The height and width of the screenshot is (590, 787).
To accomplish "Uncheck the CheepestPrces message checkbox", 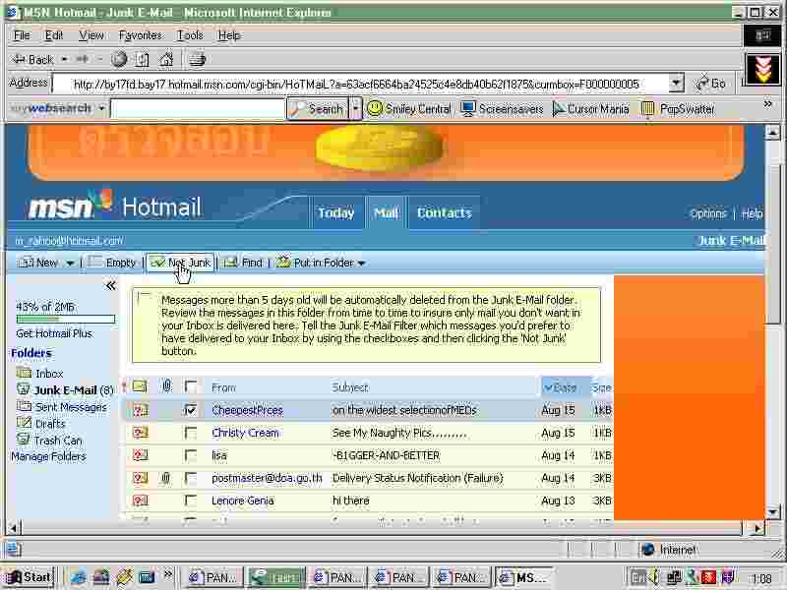I will pyautogui.click(x=191, y=410).
